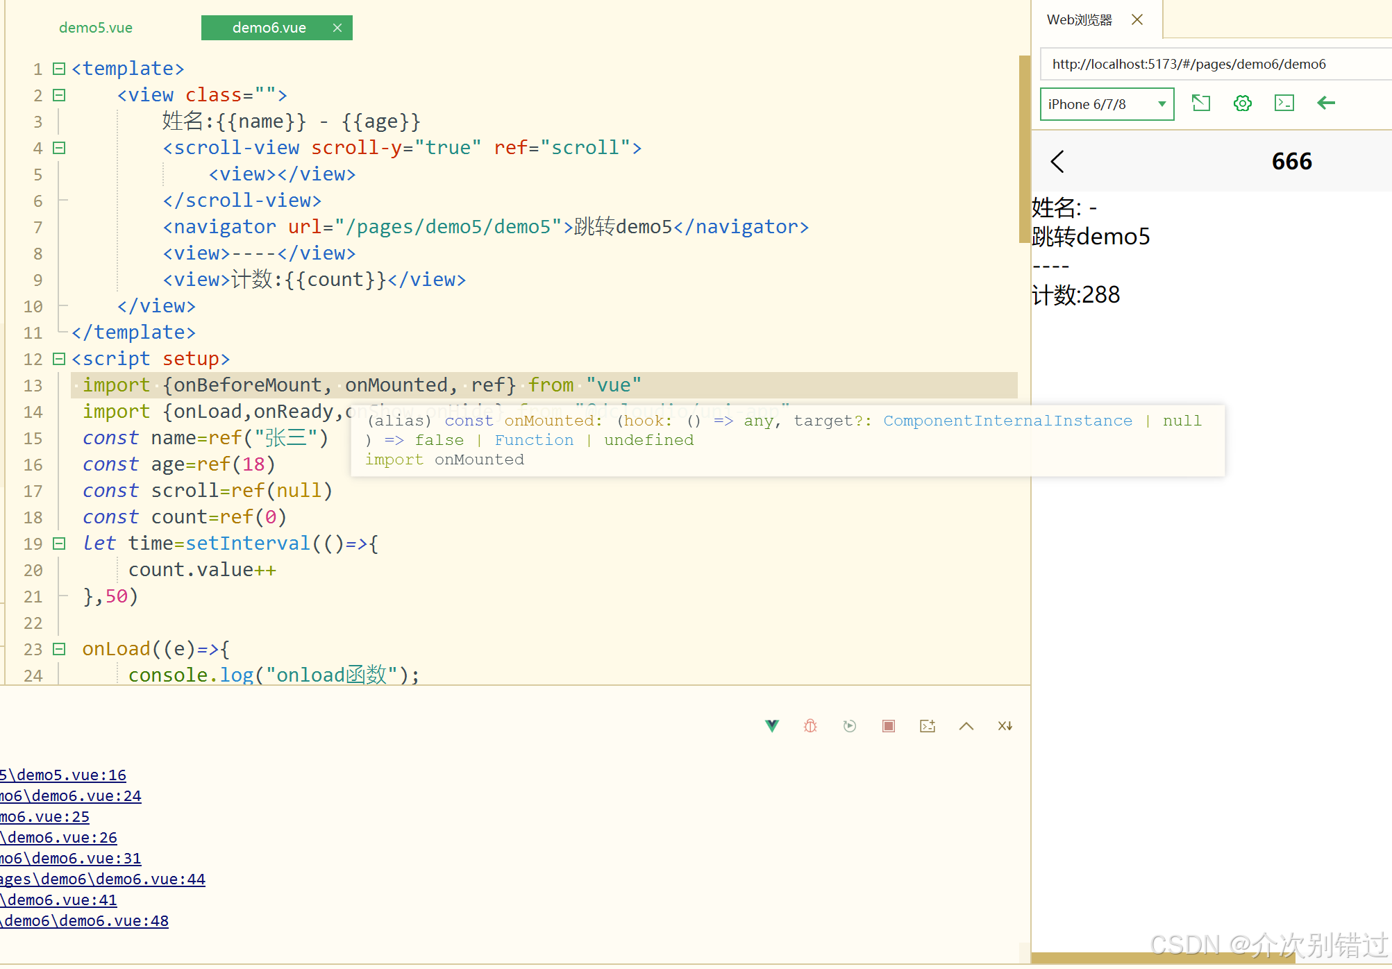Click the rerun icon in console toolbar
This screenshot has height=969, width=1392.
point(849,726)
